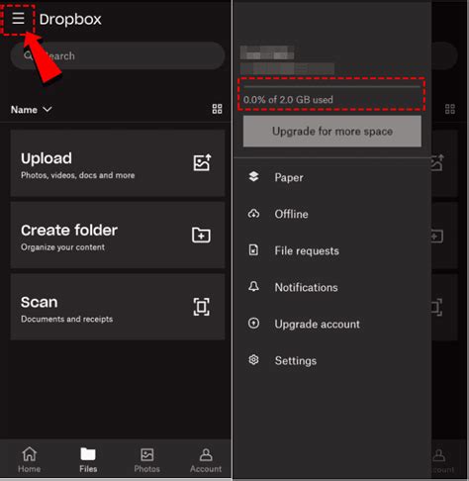
Task: Open the Photos tab
Action: pos(146,460)
